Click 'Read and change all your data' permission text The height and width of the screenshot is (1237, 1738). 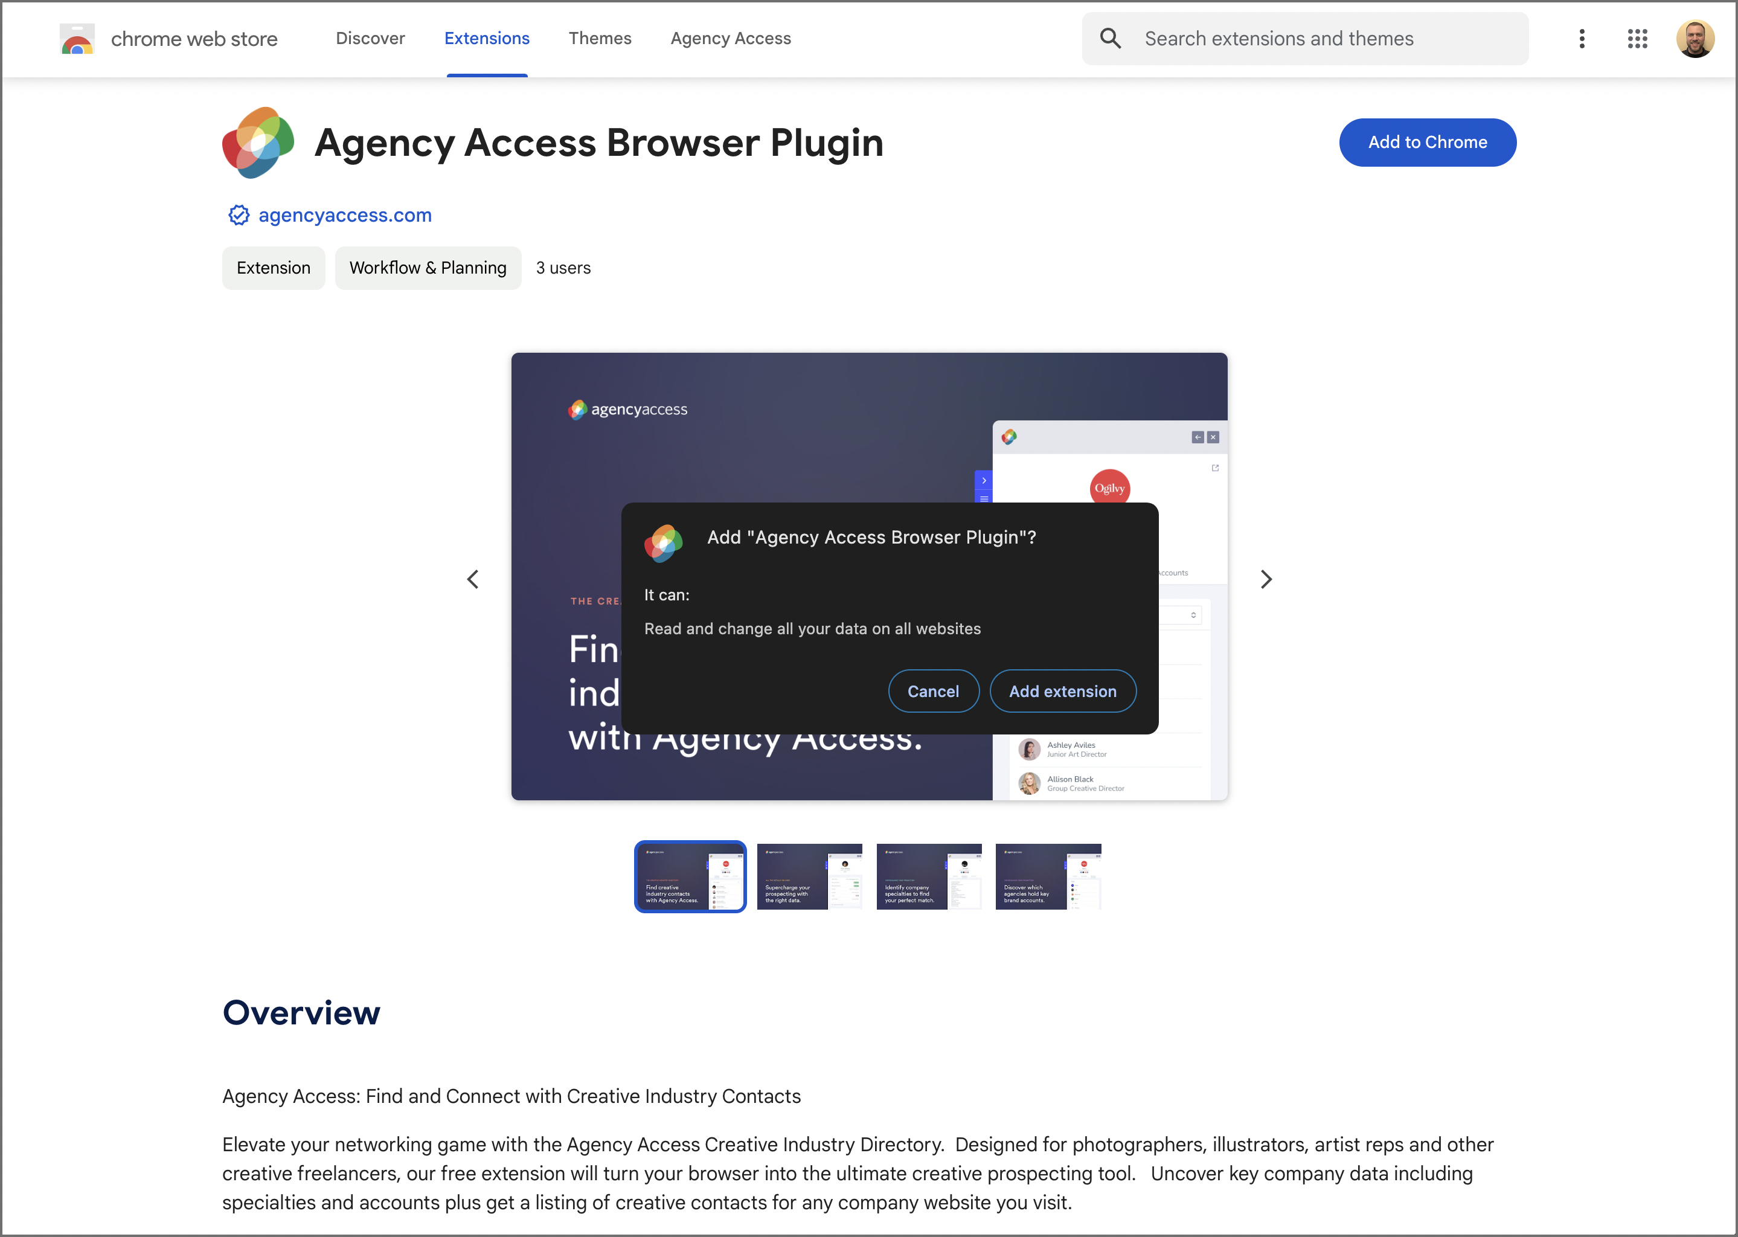(x=813, y=629)
